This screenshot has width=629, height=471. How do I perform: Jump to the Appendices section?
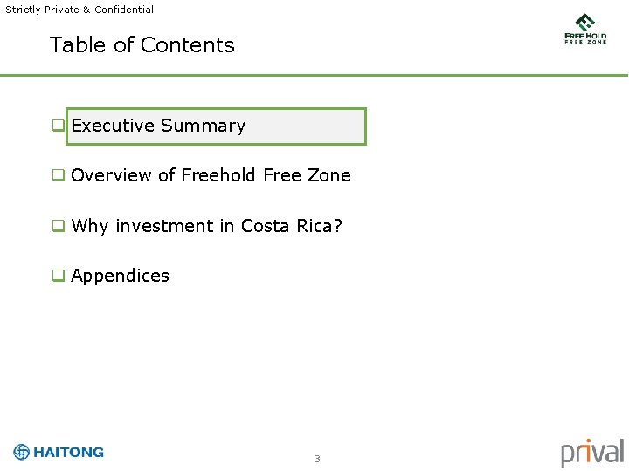click(x=120, y=276)
